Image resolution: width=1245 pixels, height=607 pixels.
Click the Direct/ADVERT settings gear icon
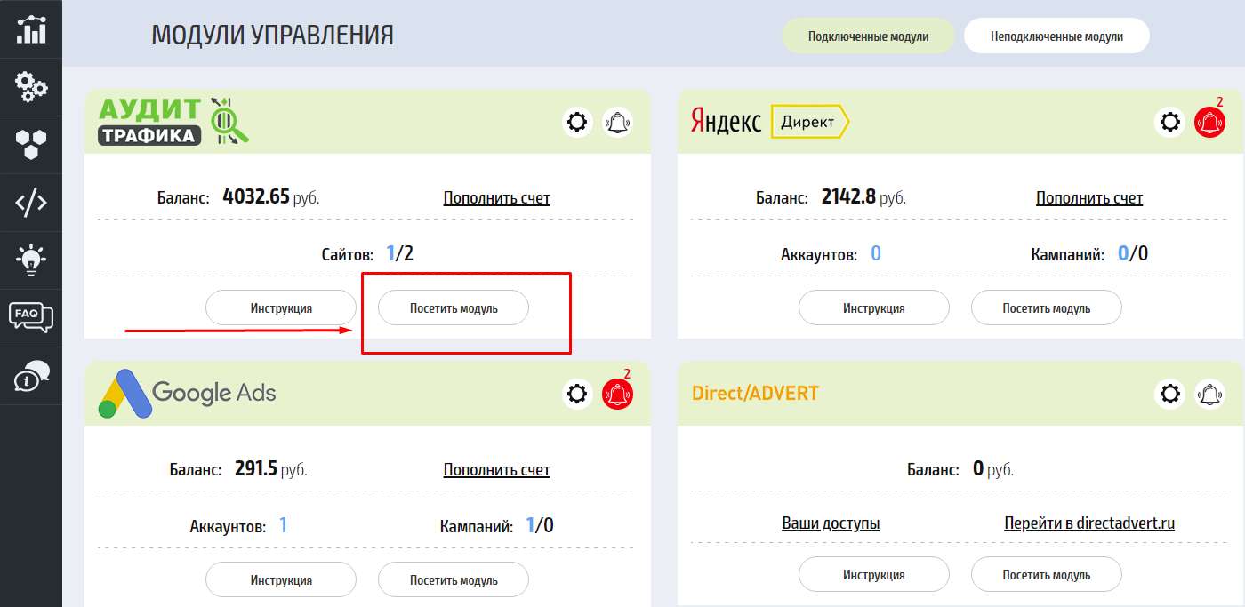[x=1170, y=394]
